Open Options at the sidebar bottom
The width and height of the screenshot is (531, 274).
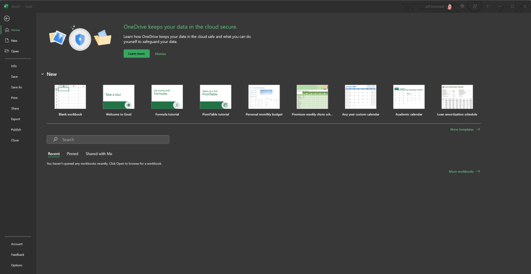click(17, 265)
